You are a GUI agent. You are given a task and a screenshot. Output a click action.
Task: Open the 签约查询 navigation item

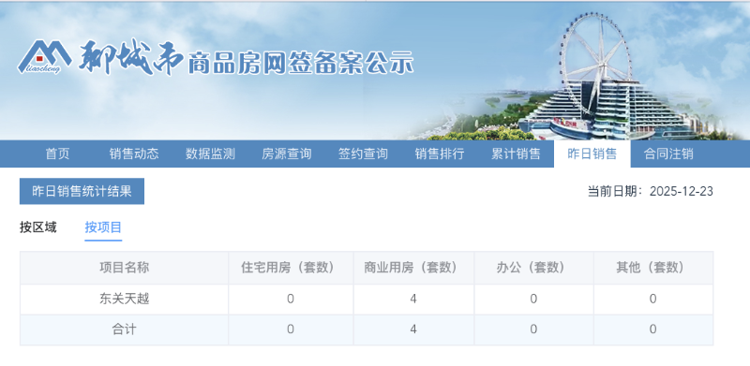coord(363,154)
